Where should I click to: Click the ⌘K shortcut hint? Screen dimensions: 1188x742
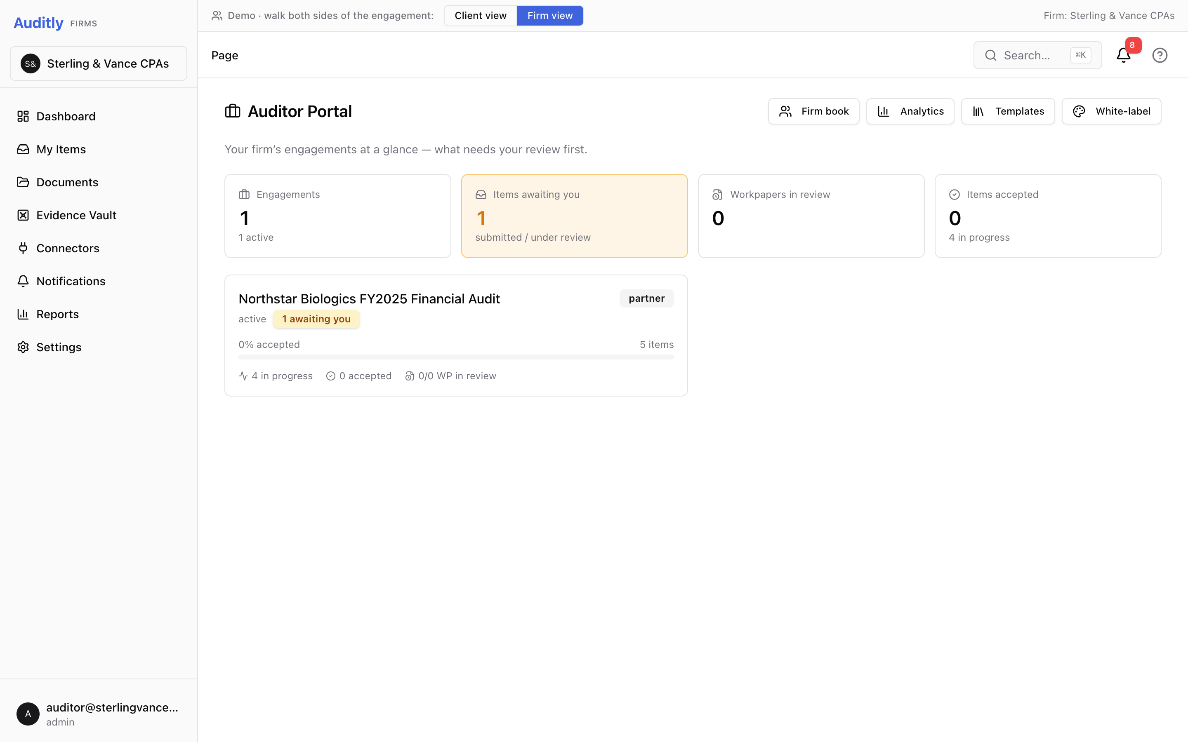[x=1080, y=55]
